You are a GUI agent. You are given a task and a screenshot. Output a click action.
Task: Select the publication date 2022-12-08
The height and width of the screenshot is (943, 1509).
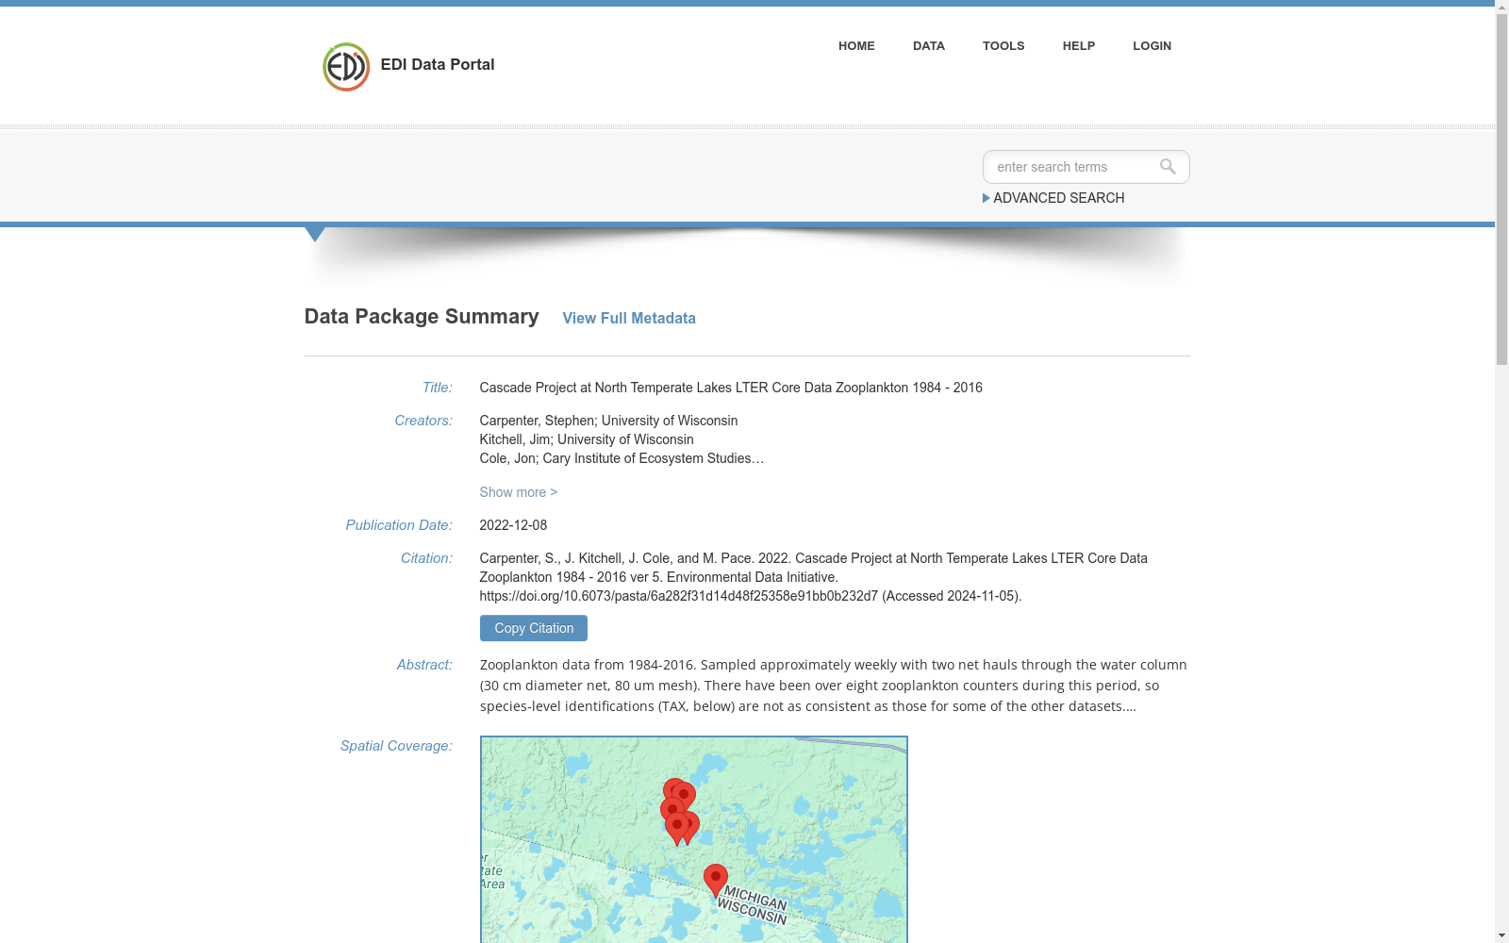coord(513,525)
